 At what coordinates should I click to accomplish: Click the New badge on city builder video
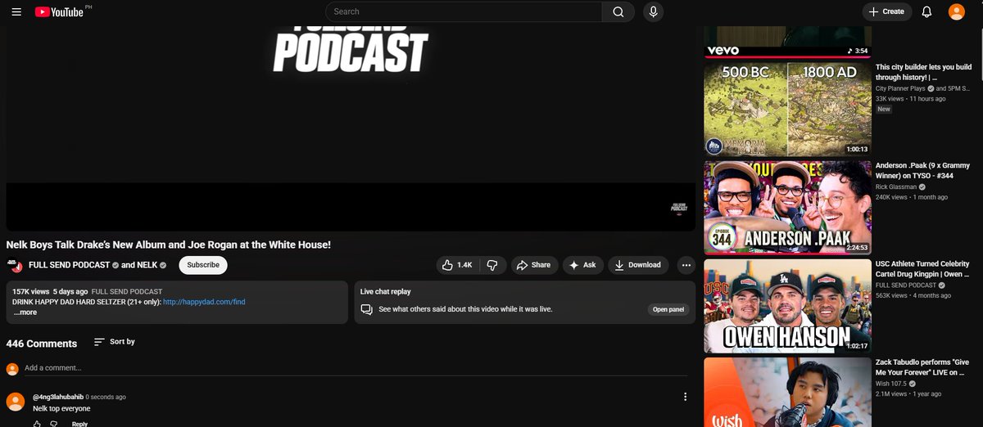pos(884,109)
